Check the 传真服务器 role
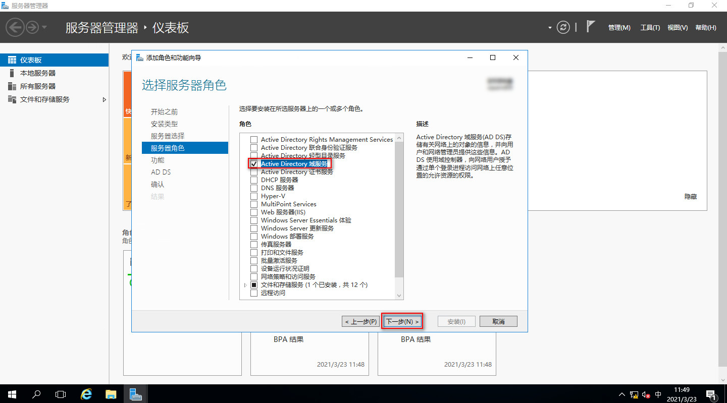727x403 pixels. pyautogui.click(x=254, y=245)
